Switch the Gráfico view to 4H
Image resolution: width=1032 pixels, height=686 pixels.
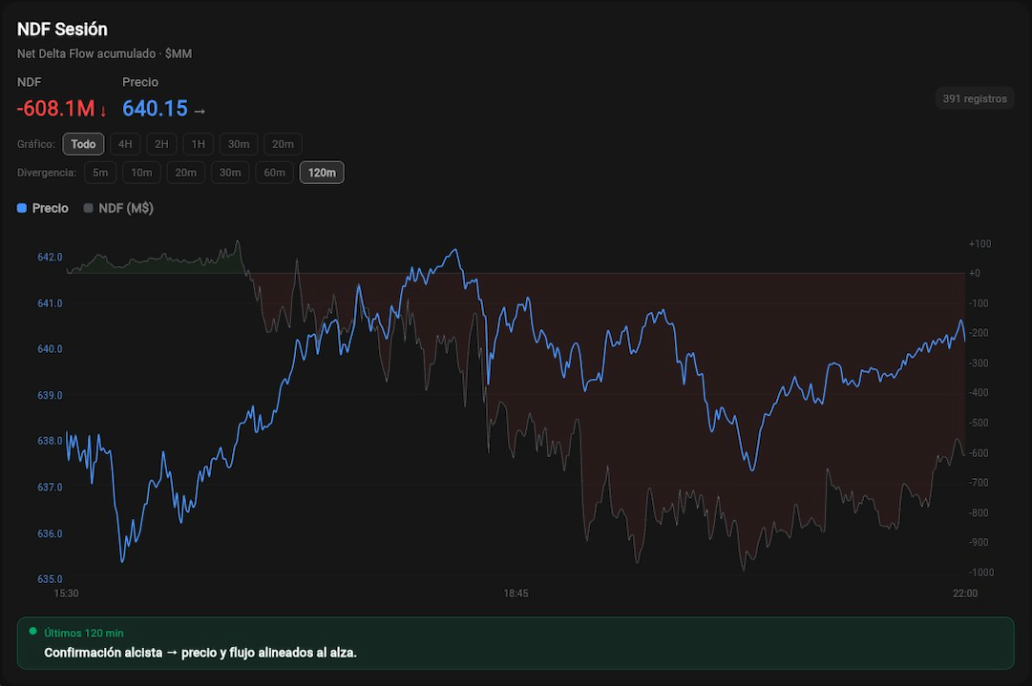pos(125,144)
